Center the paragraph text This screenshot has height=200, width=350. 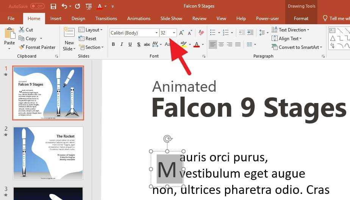pos(221,44)
